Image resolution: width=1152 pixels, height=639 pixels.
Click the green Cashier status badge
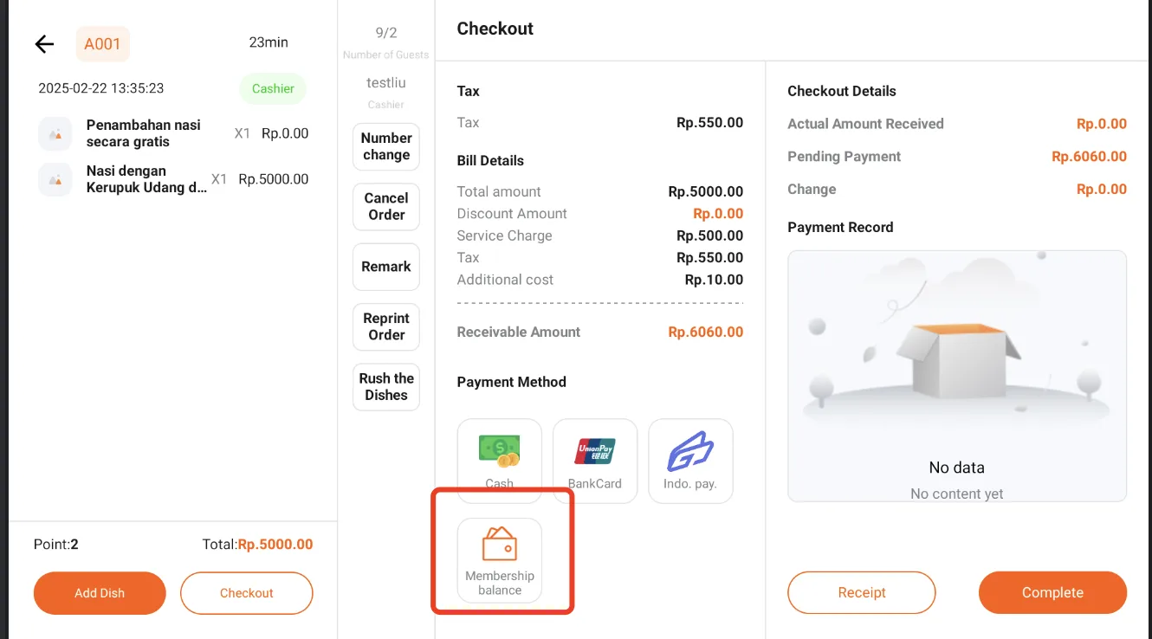[273, 88]
